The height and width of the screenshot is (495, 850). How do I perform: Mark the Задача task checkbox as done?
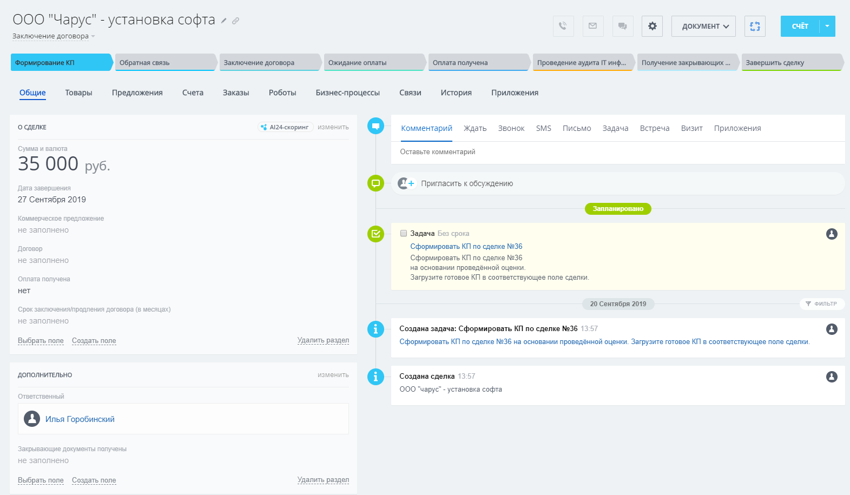(x=404, y=233)
